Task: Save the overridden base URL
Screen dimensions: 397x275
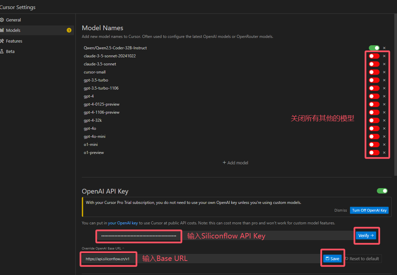Action: pyautogui.click(x=332, y=259)
